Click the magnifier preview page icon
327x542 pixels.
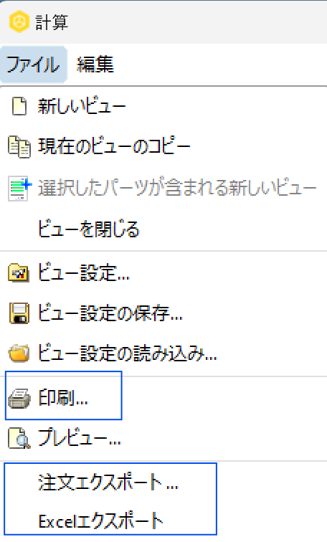(19, 438)
